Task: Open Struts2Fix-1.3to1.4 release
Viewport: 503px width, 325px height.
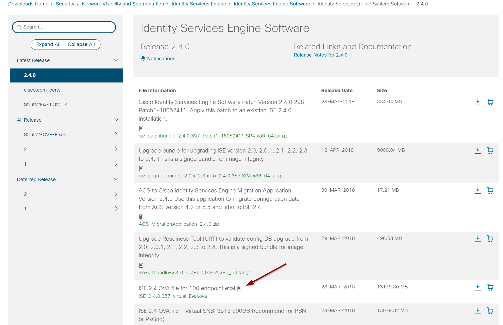Action: [46, 105]
